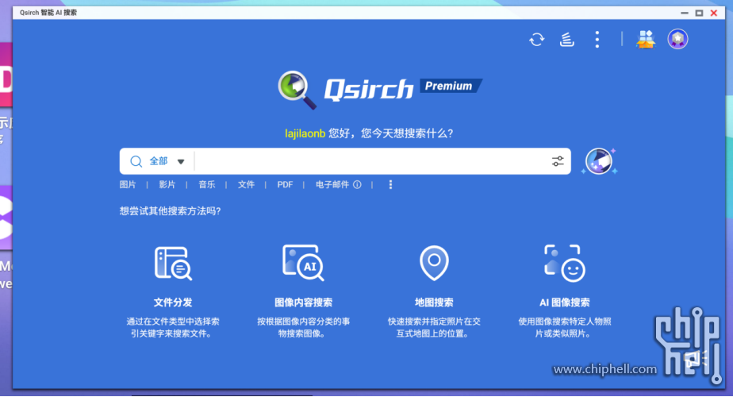Open the 地图搜索 pin icon
Screen dimensions: 733x397
click(x=434, y=263)
